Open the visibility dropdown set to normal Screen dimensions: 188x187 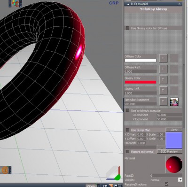tap(180, 180)
